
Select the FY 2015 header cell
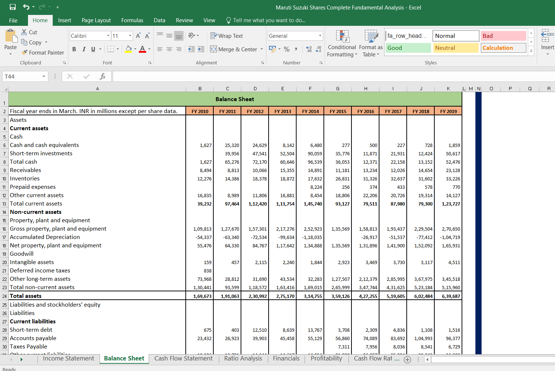click(338, 111)
